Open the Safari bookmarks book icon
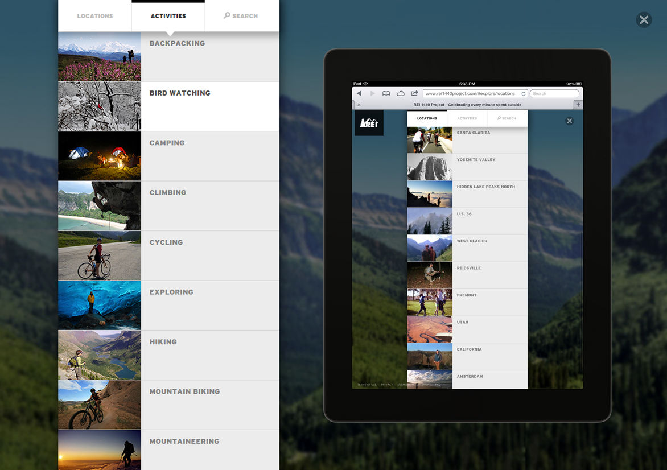The image size is (667, 470). coord(386,93)
